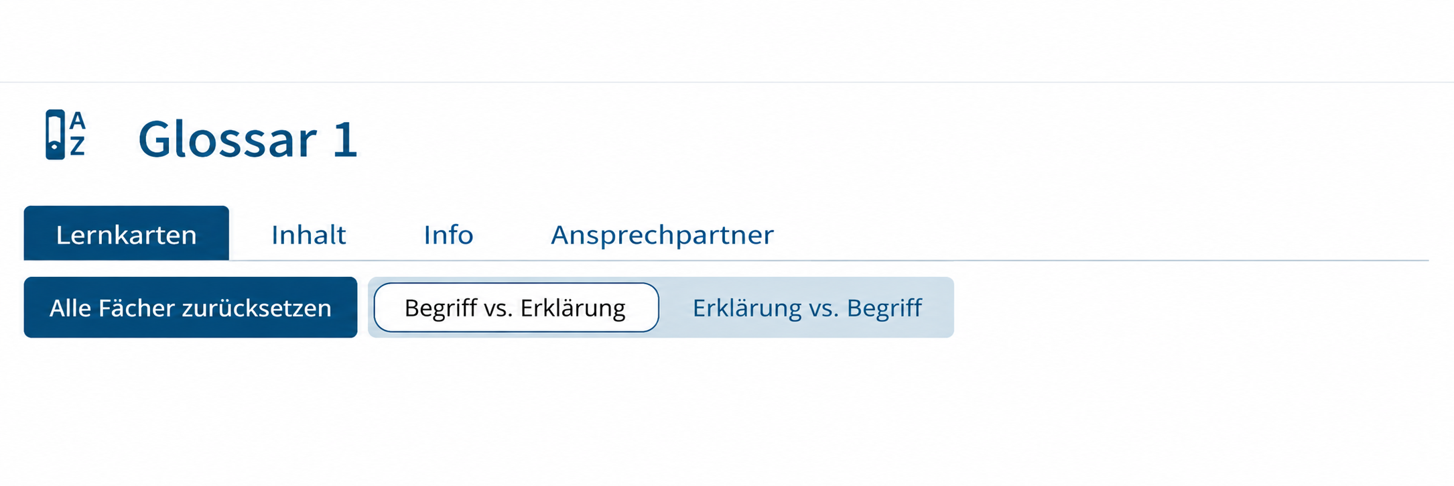Open the Lernkarten tab
This screenshot has width=1454, height=486.
(126, 233)
